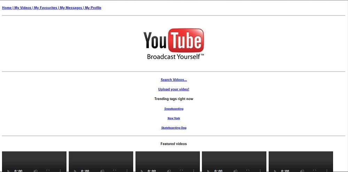Open the second featured video player
Image resolution: width=348 pixels, height=172 pixels.
(101, 162)
